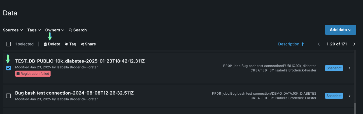Click the trash Delete icon
Image resolution: width=363 pixels, height=114 pixels.
click(x=45, y=44)
